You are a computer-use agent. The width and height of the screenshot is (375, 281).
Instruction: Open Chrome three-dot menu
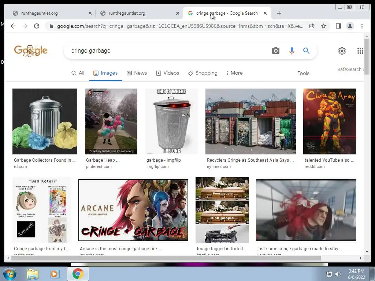(x=362, y=26)
